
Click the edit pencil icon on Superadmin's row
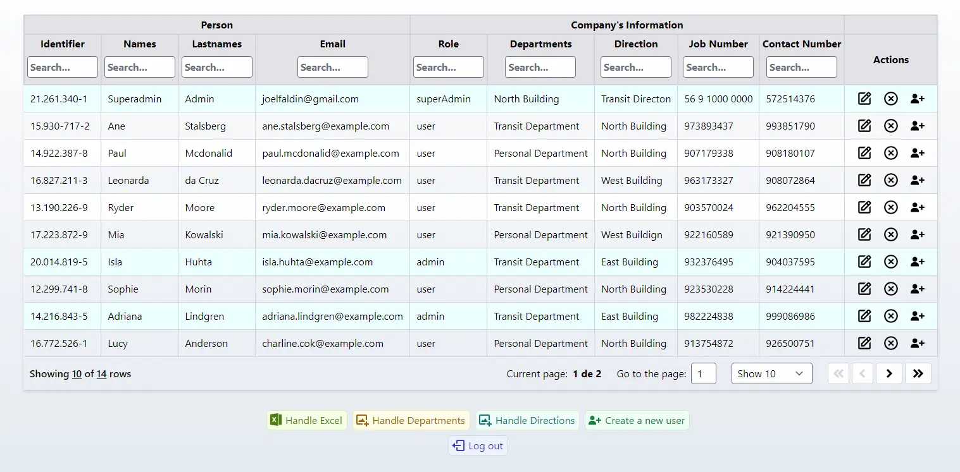click(x=864, y=99)
